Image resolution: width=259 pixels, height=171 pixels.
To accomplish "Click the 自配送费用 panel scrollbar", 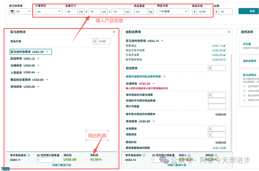I will click(x=231, y=102).
